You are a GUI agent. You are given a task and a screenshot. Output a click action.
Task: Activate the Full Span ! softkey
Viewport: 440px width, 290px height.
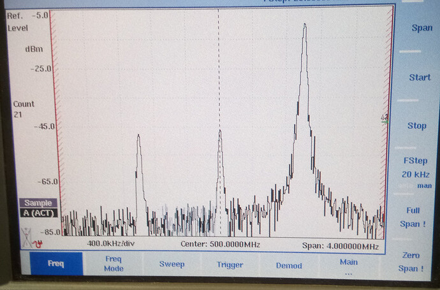tap(413, 217)
